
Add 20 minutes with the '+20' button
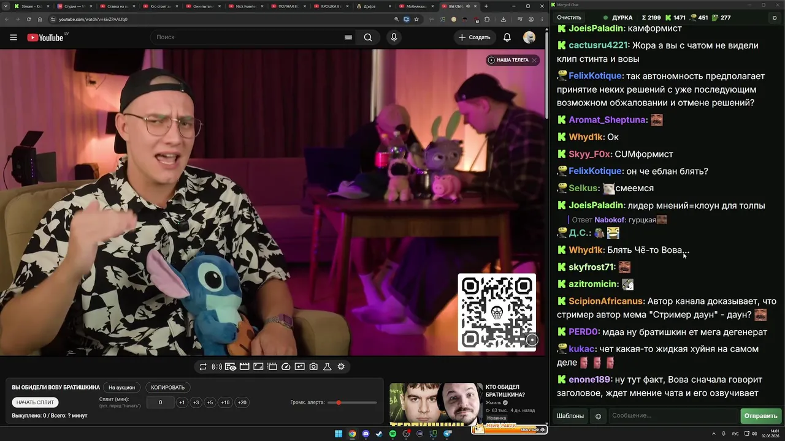[x=242, y=402]
